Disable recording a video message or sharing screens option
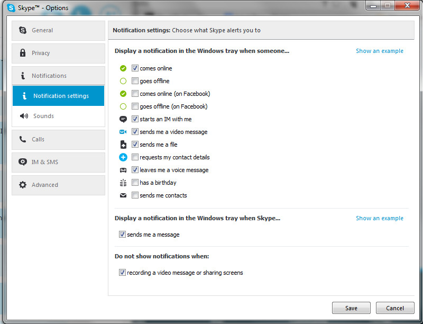 [x=123, y=273]
